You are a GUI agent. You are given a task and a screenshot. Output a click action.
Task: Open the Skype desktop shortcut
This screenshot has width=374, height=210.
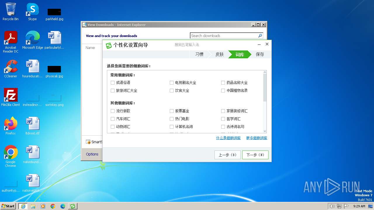click(32, 12)
